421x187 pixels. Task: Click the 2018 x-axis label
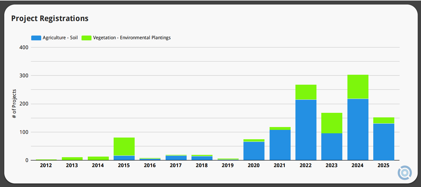[x=202, y=165]
